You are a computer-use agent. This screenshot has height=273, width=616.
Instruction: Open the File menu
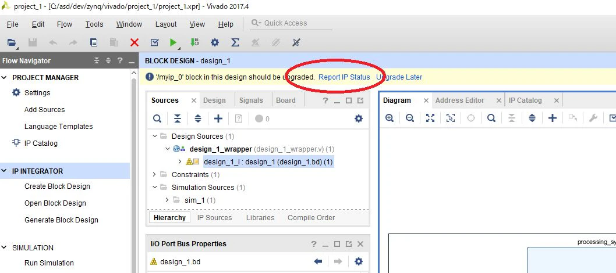point(13,24)
